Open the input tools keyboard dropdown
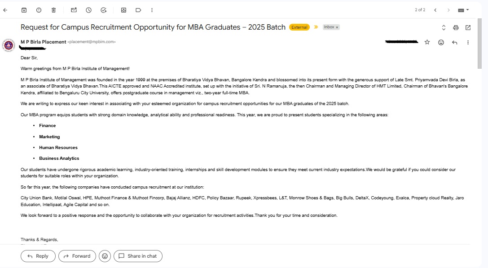 463,10
